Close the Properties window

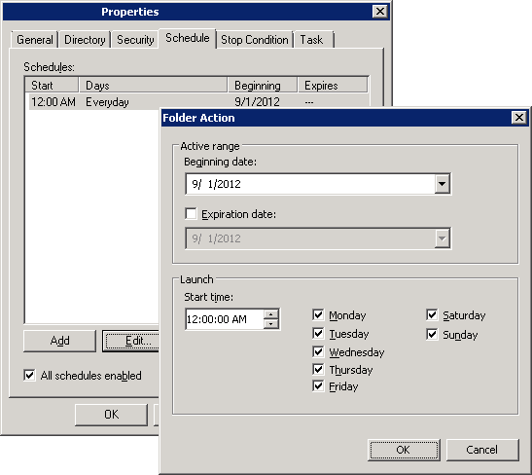coord(380,12)
